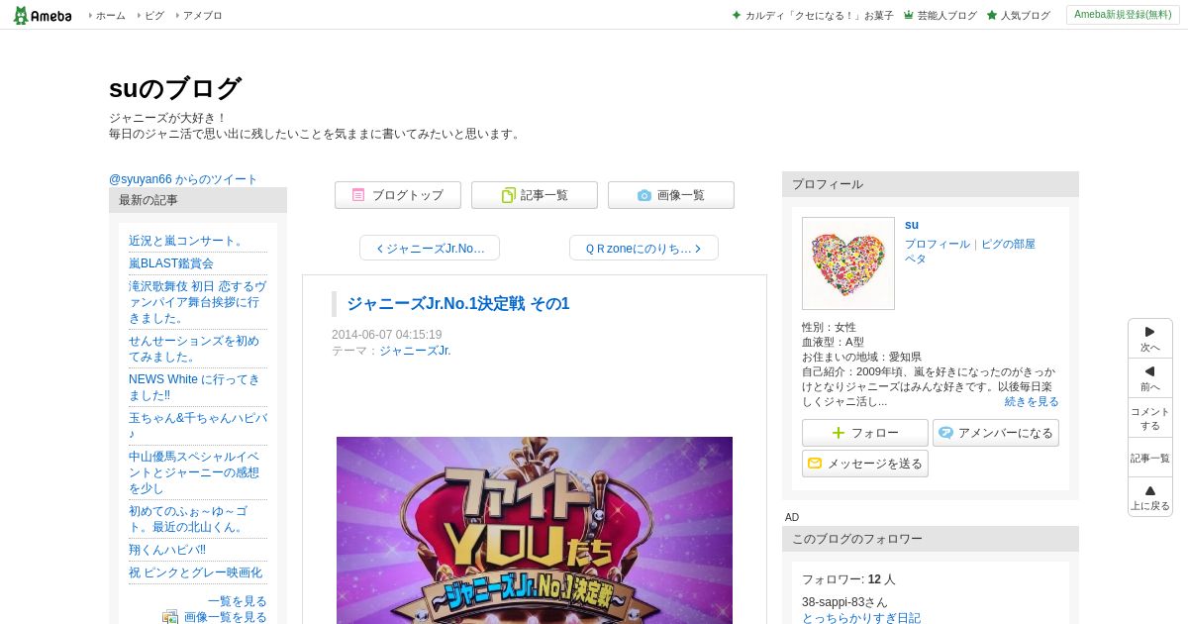Go to 記事一覧 tab
Screen dimensions: 1188x624
pos(535,195)
